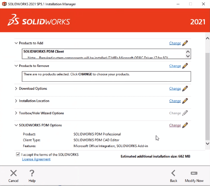210x186 pixels.
Task: Close the Installation Manager window
Action: (203, 4)
